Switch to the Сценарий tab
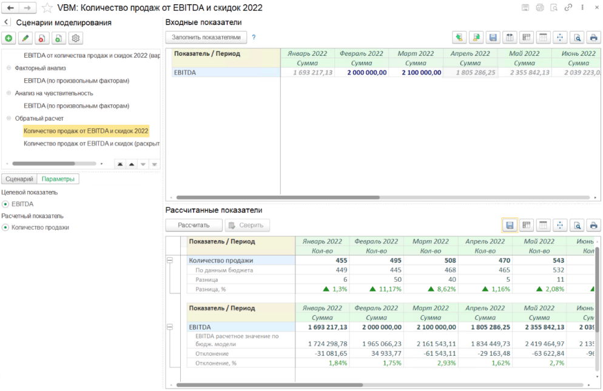The width and height of the screenshot is (603, 391). (19, 179)
